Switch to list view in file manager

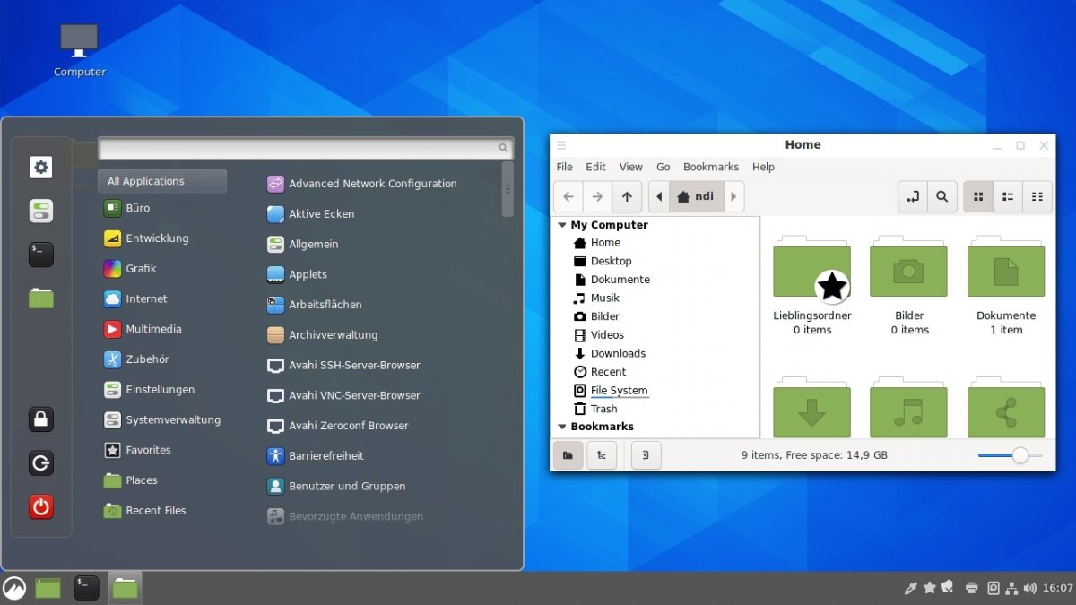(x=1007, y=196)
